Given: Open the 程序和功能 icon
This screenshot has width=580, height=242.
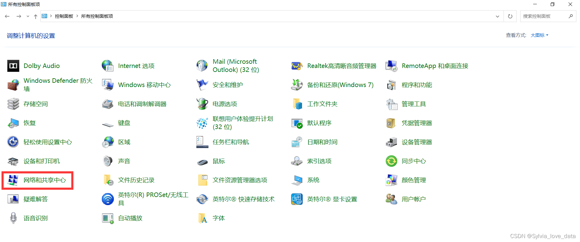Looking at the screenshot, I should tap(391, 85).
